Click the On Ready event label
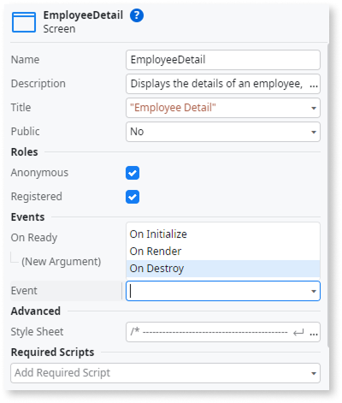The width and height of the screenshot is (342, 403). point(34,238)
